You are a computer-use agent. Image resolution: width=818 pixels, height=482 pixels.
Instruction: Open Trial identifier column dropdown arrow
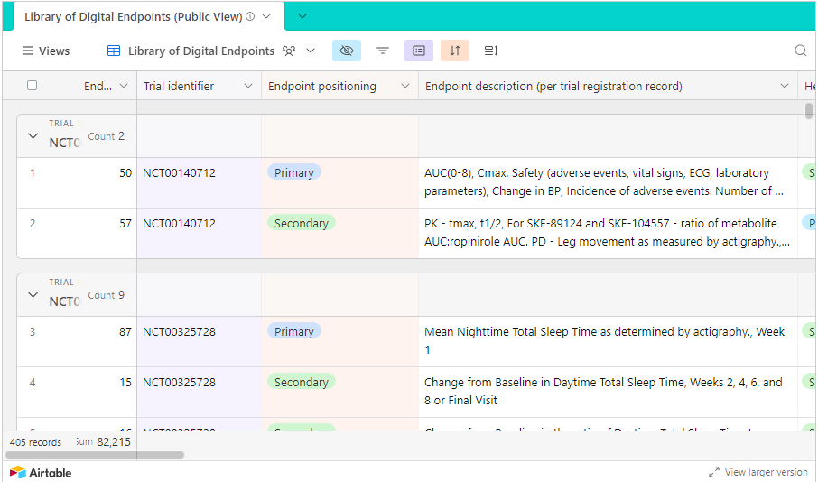pos(248,86)
